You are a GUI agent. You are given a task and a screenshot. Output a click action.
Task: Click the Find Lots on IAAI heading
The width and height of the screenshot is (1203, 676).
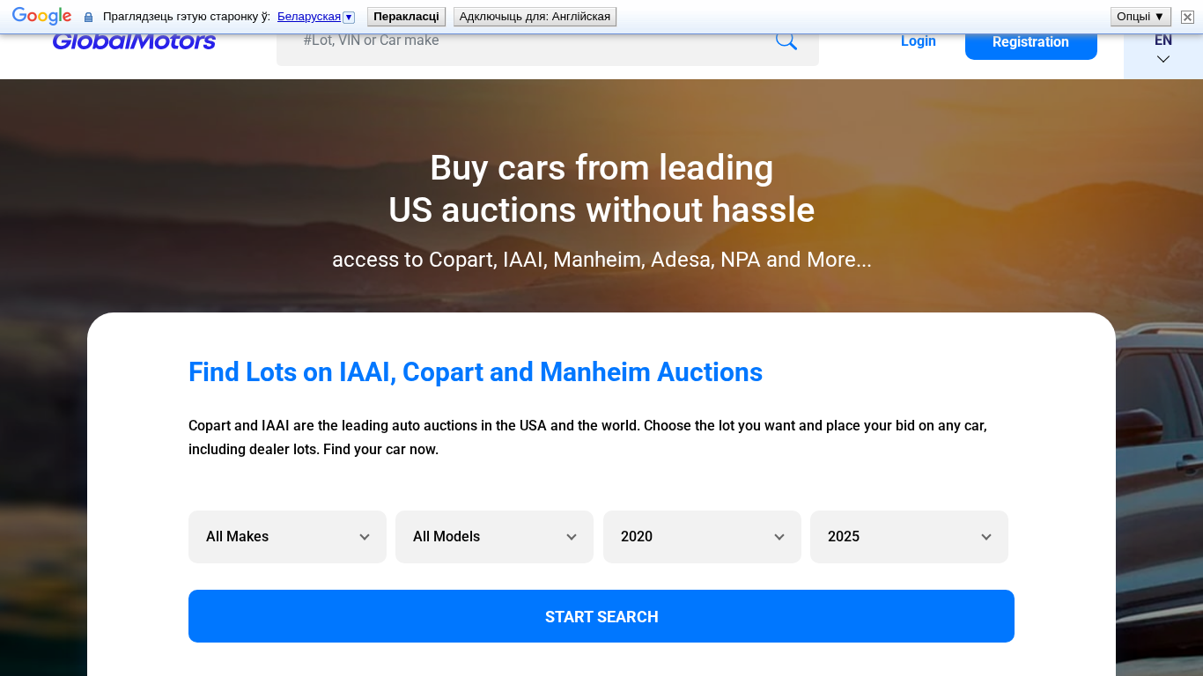[x=476, y=372]
